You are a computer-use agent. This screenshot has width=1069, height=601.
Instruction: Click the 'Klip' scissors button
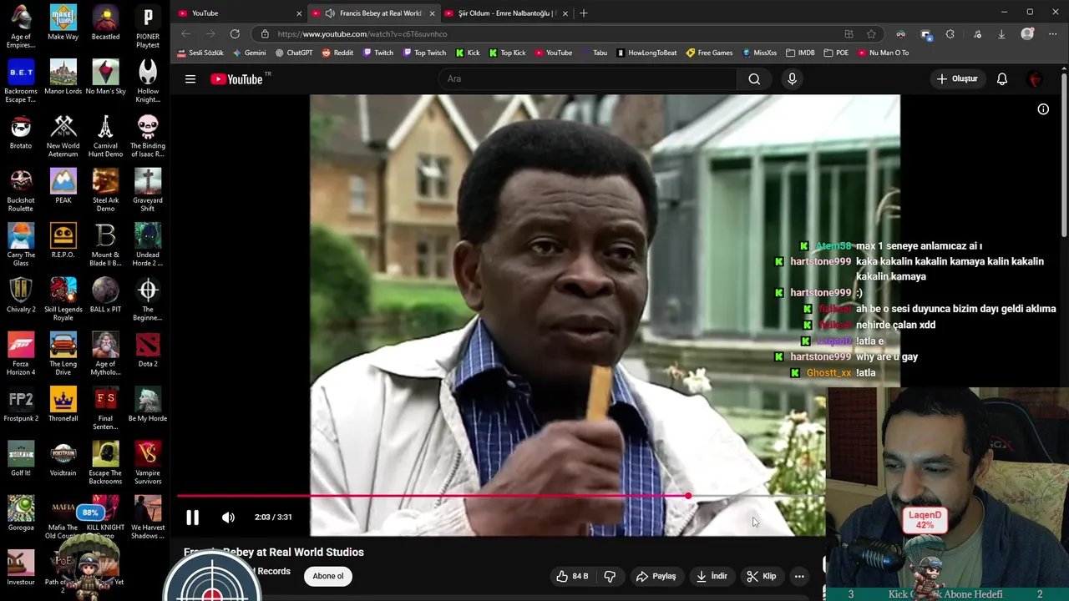tap(762, 576)
